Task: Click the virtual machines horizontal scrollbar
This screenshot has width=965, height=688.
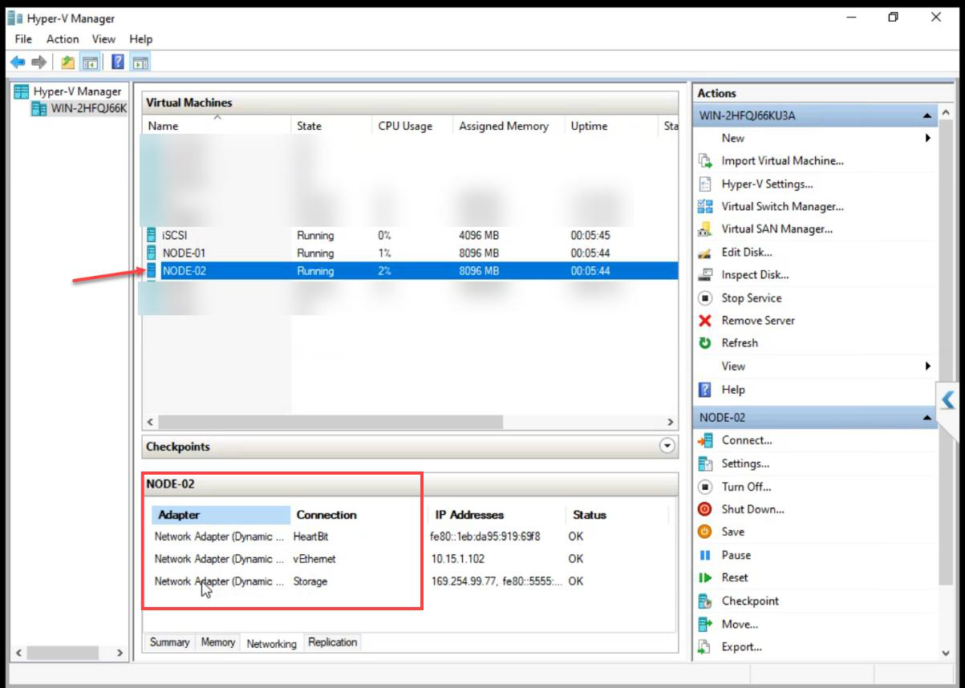Action: coord(329,422)
